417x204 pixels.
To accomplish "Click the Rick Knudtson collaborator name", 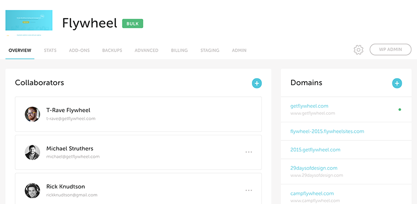I will click(66, 186).
